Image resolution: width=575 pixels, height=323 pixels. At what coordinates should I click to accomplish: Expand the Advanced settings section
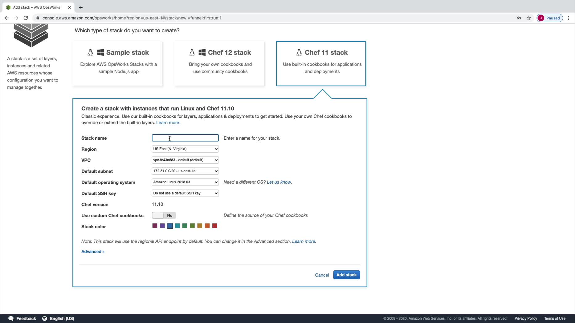point(93,252)
